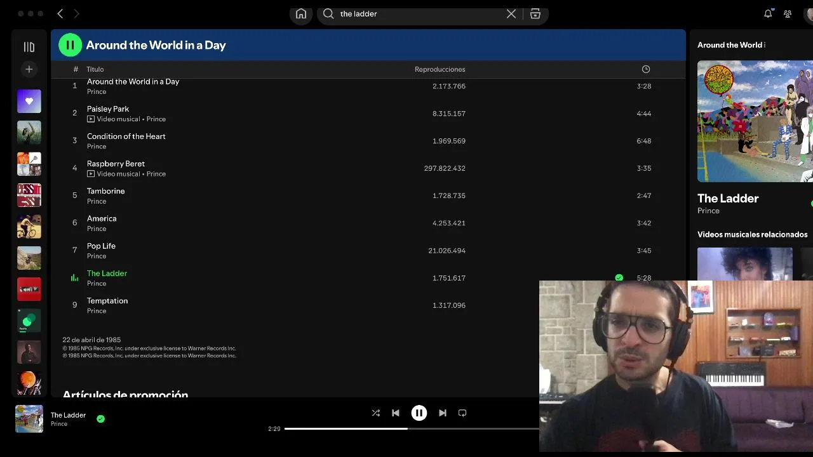Image resolution: width=813 pixels, height=457 pixels.
Task: Open The Ladder title in right panel
Action: point(728,198)
